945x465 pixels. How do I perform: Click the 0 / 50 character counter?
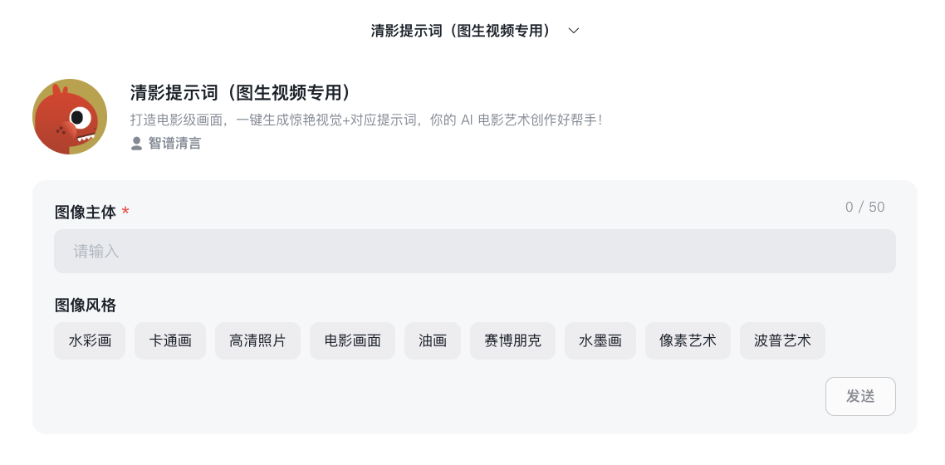[x=864, y=208]
